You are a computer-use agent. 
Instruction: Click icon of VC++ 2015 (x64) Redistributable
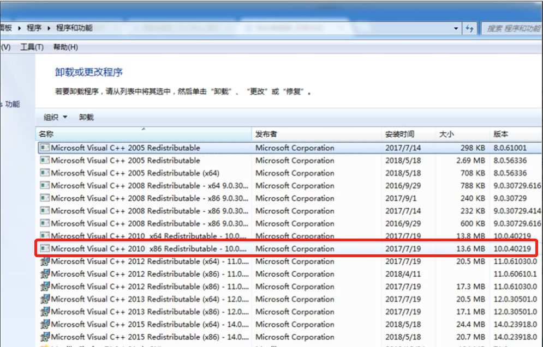point(45,324)
